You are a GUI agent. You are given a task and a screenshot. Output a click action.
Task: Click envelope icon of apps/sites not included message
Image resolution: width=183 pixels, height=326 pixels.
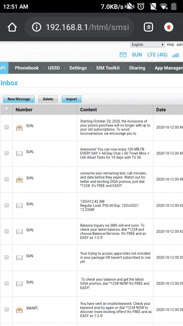(x=20, y=258)
